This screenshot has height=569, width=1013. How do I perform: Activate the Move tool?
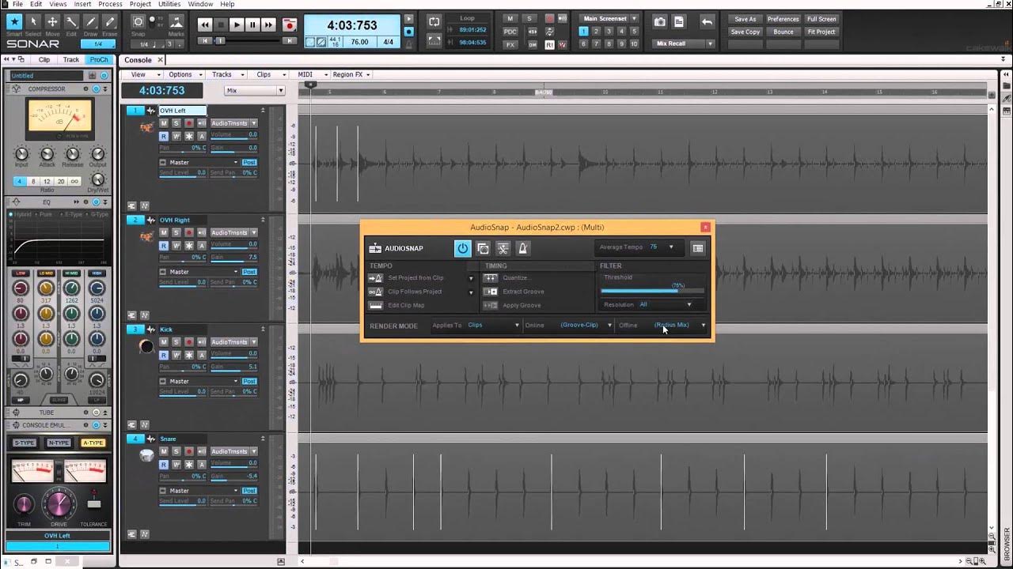click(52, 21)
